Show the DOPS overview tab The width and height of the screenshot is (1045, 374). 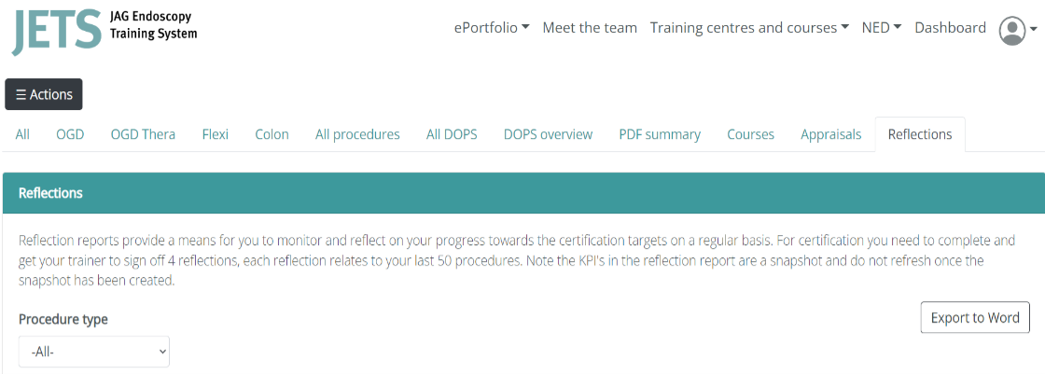(548, 134)
